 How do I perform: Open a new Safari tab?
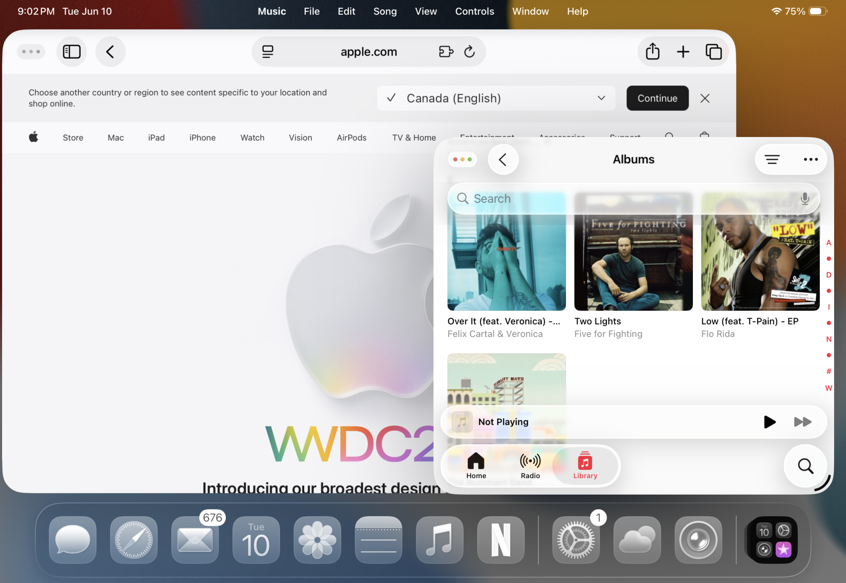coord(683,52)
